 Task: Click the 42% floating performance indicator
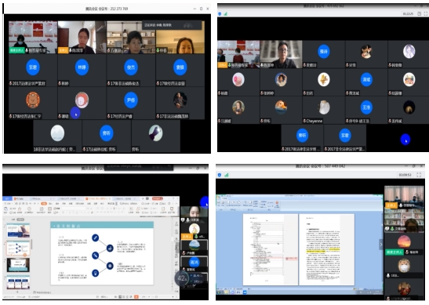point(181,278)
